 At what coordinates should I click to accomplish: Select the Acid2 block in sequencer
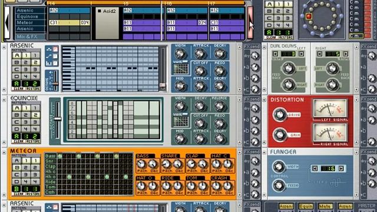click(x=107, y=23)
